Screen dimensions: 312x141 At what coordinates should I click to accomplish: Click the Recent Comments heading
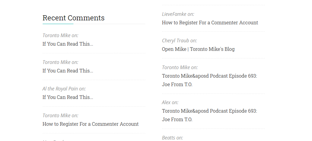(73, 18)
